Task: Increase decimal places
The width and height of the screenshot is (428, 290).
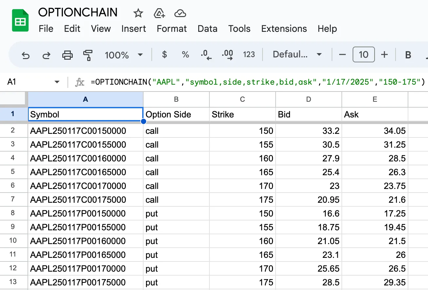Action: pos(227,55)
